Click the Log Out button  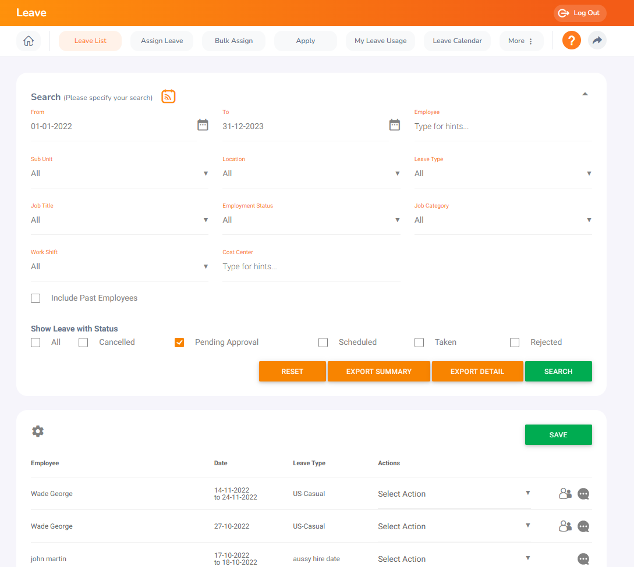point(580,13)
